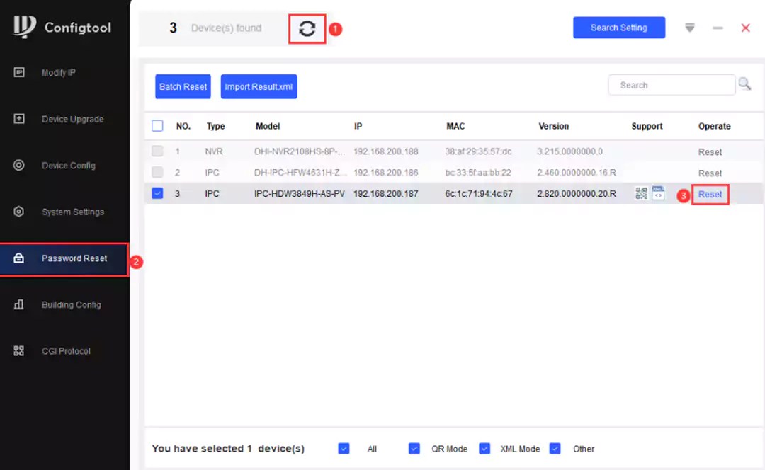Select IP cell 192.168.200.187
Viewport: 765px width, 470px height.
(x=386, y=193)
